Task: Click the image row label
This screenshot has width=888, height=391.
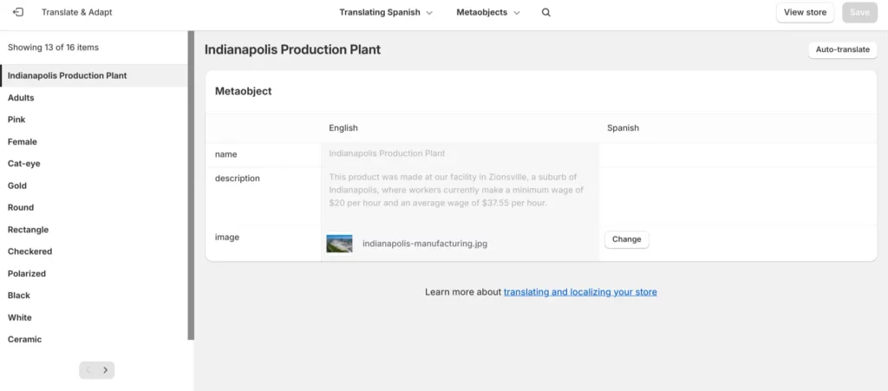Action: click(227, 237)
